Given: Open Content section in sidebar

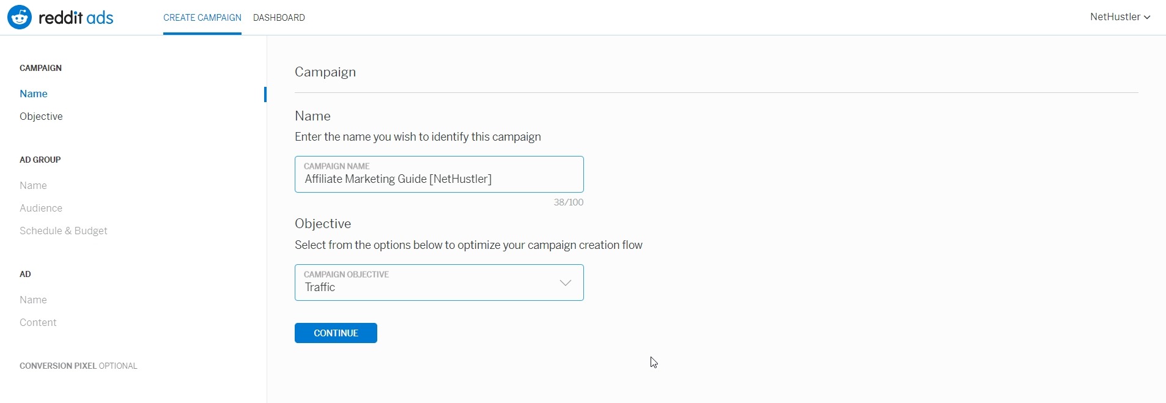Looking at the screenshot, I should point(38,322).
